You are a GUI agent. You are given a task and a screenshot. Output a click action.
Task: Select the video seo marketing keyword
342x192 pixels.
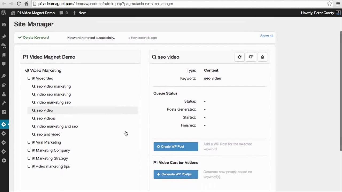(54, 94)
